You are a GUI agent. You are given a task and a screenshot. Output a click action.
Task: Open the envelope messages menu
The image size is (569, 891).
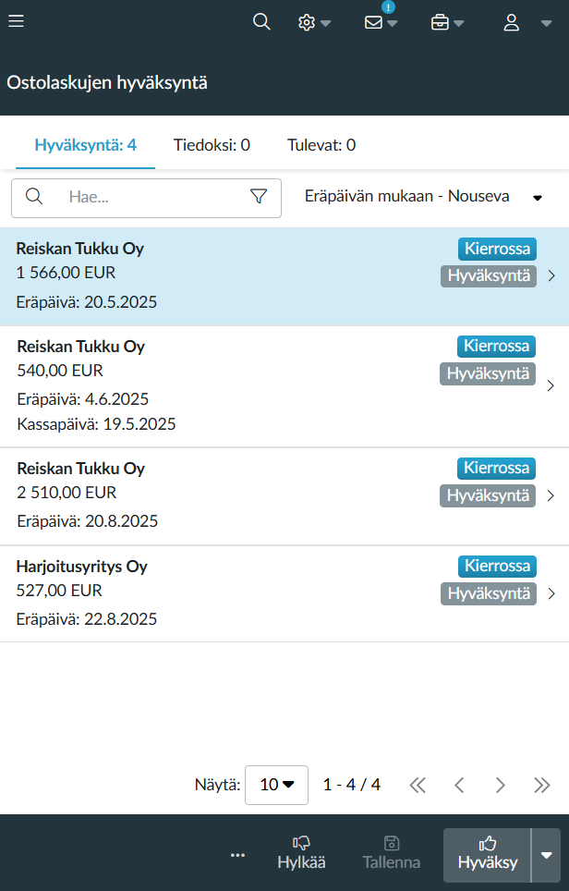pyautogui.click(x=381, y=22)
